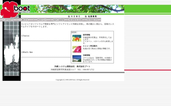Click the Copyright 1999-2009 boot footer
171x106 pixels.
click(72, 80)
